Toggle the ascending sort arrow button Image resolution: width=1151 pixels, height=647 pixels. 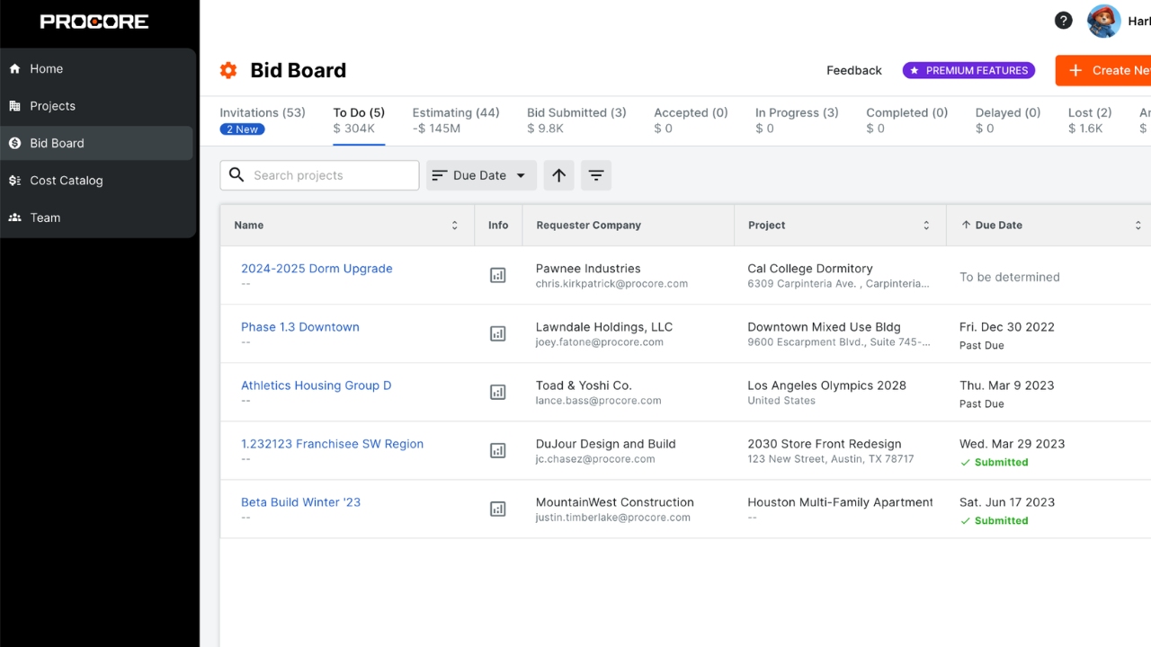tap(558, 175)
